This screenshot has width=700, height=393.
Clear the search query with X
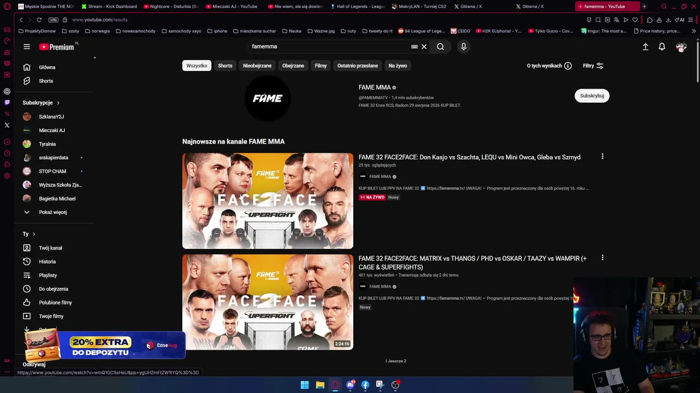pyautogui.click(x=424, y=47)
